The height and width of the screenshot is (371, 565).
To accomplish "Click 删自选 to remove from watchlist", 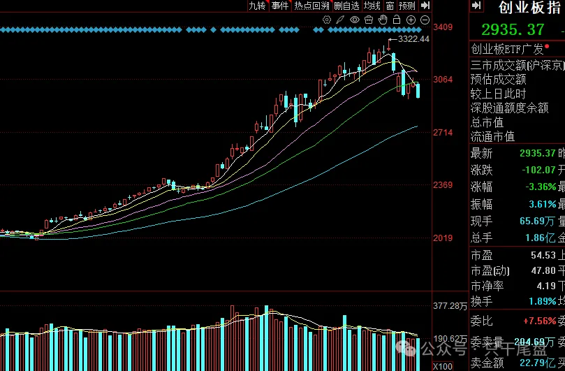I will [x=346, y=6].
